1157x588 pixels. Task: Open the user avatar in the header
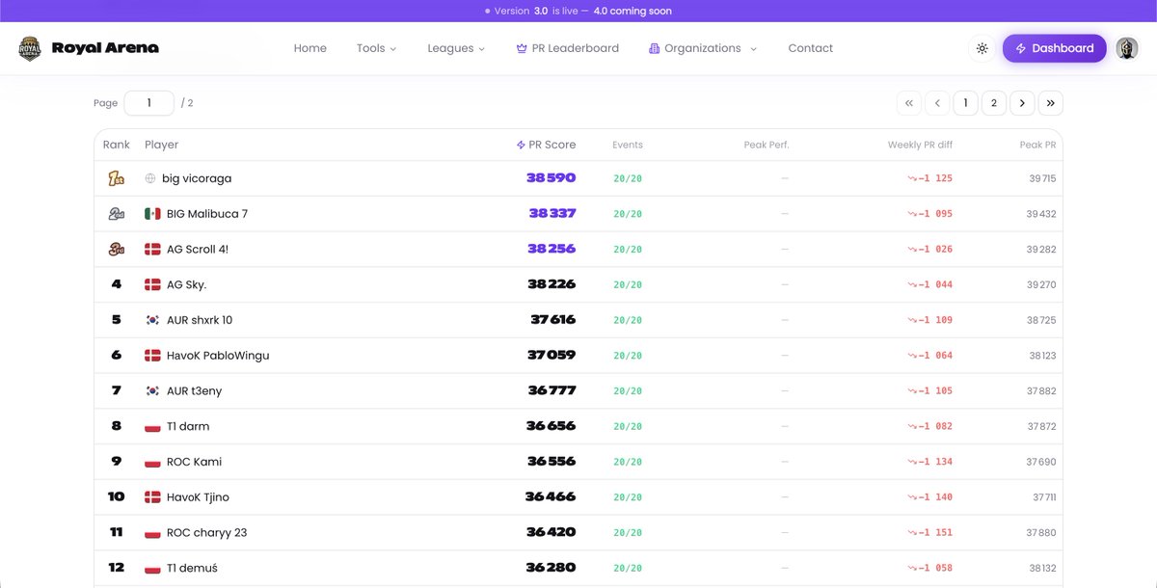tap(1127, 48)
